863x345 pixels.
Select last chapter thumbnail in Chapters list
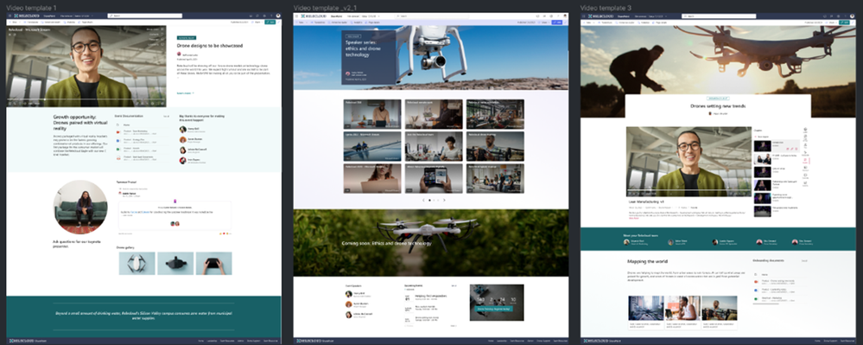coord(762,212)
